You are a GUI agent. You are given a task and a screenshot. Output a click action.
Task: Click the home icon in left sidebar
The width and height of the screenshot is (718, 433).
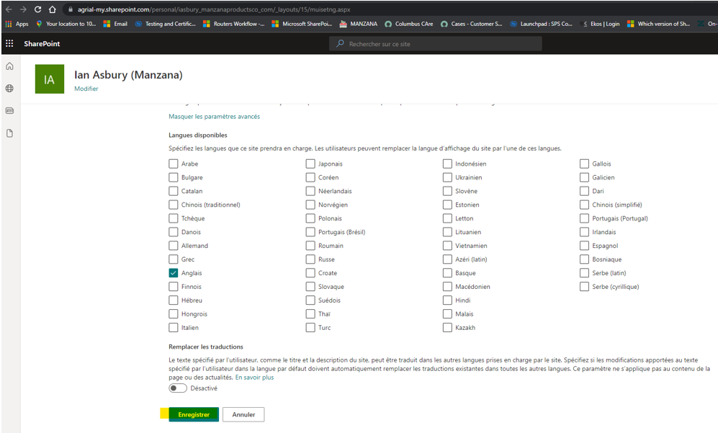coord(9,66)
